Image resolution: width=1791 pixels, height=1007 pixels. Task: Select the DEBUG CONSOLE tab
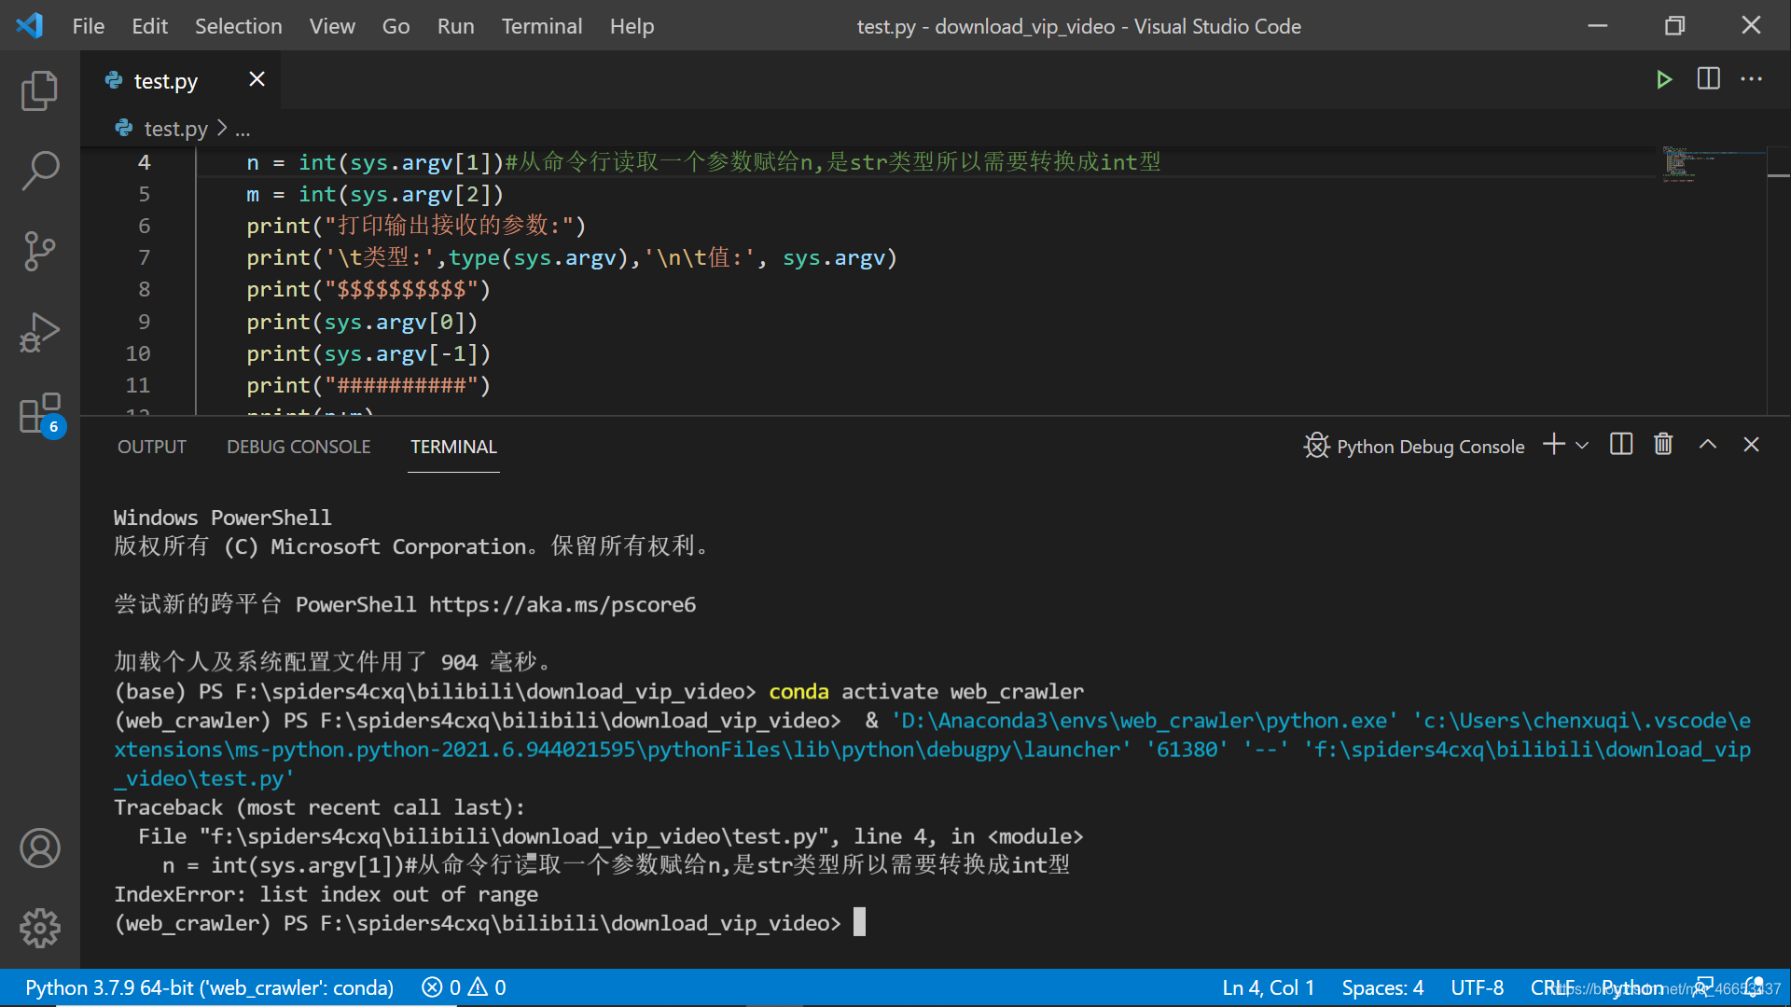pyautogui.click(x=298, y=447)
